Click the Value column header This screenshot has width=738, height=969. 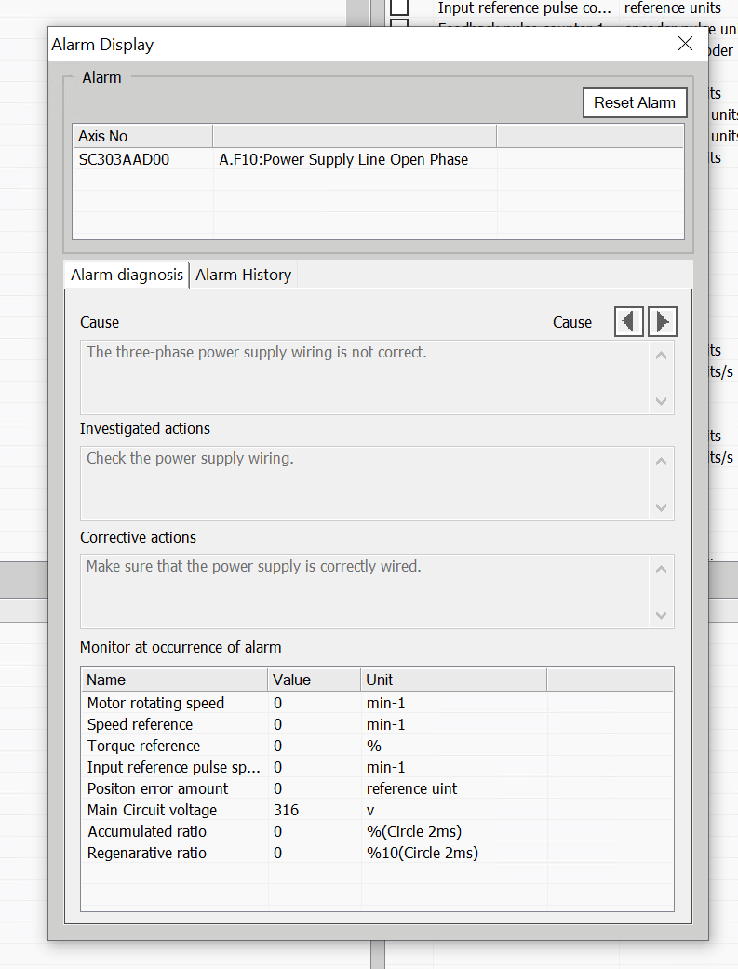pyautogui.click(x=314, y=680)
